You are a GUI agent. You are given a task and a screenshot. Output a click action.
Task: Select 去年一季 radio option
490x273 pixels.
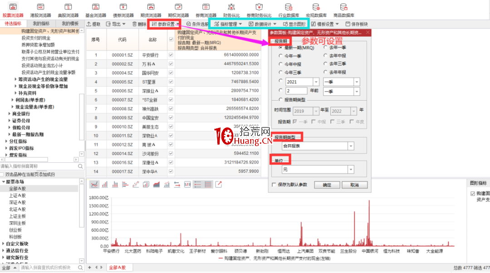(325, 48)
